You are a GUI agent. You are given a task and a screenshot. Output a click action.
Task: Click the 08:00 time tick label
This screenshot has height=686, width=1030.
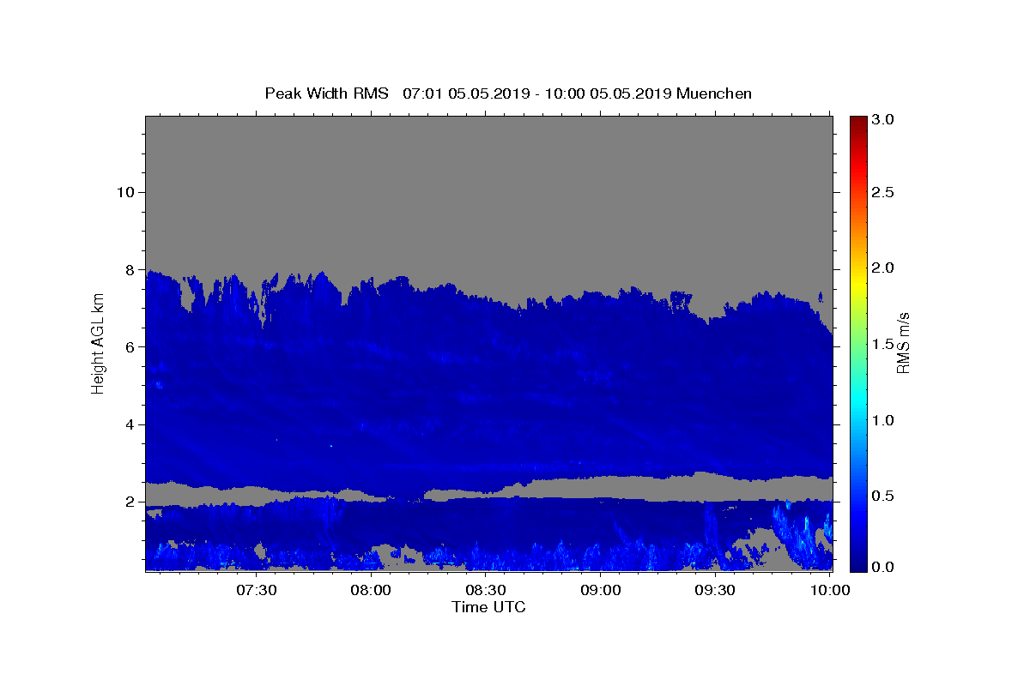371,590
